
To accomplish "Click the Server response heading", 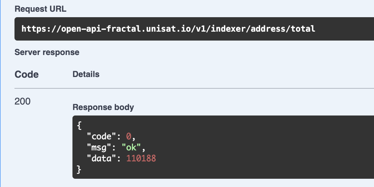I will 47,52.
